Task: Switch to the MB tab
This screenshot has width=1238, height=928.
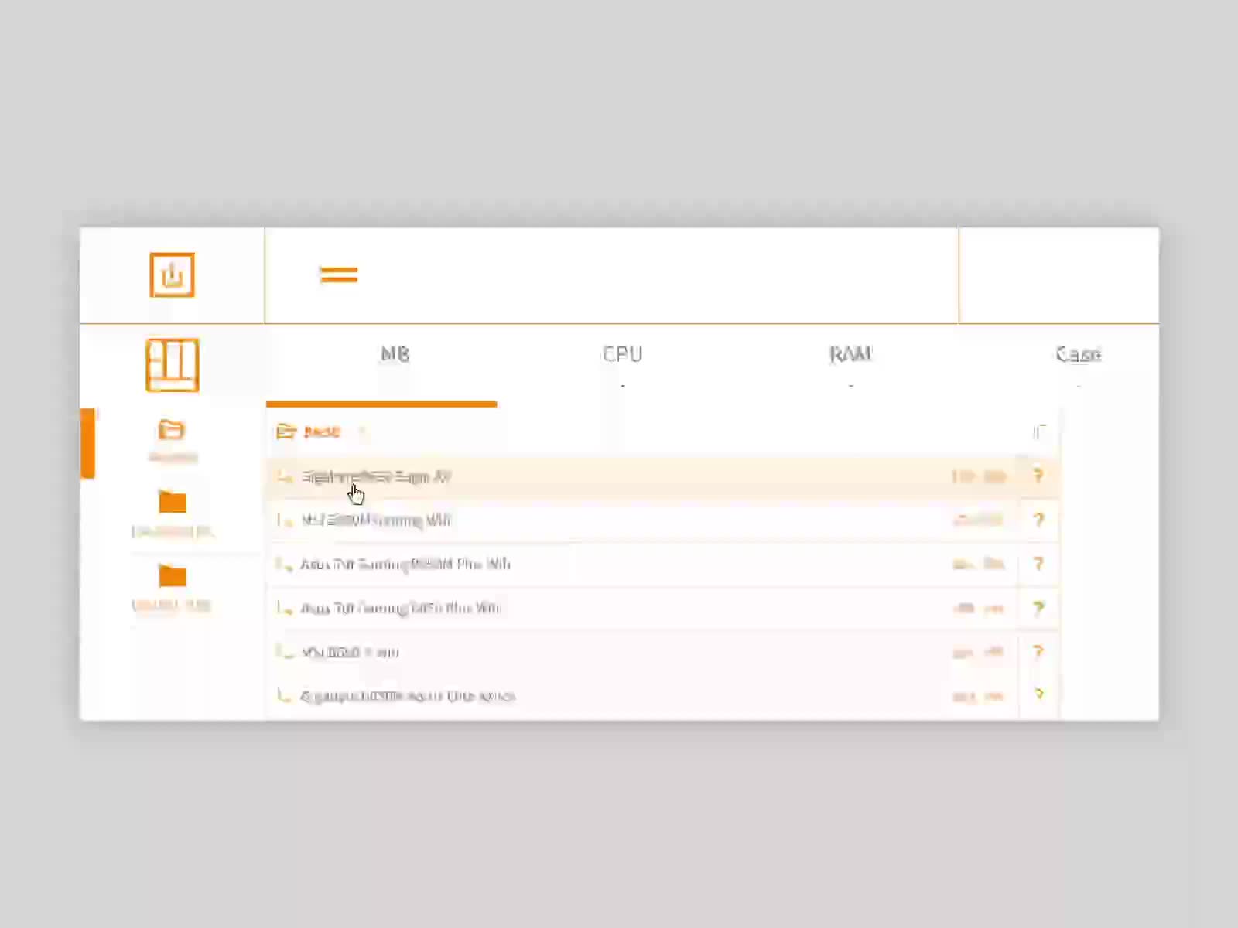Action: [x=395, y=355]
